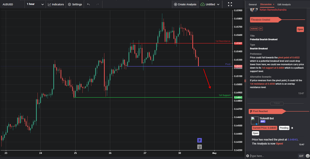This screenshot has width=310, height=159.
Task: Click the '30' date axis label
Action: pyautogui.click(x=179, y=153)
